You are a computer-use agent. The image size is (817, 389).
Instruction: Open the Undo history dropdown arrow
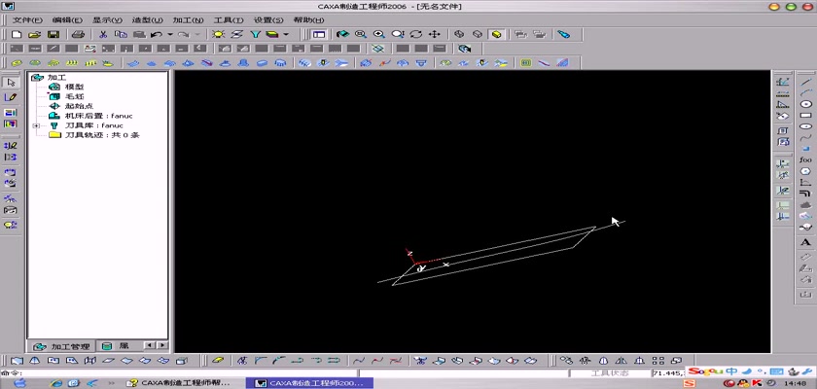click(x=170, y=34)
